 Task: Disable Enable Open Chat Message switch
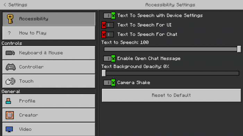[x=110, y=59]
